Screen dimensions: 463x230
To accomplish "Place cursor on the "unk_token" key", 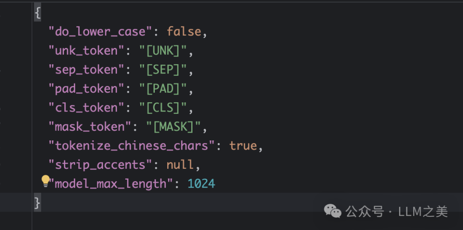I will (x=86, y=51).
